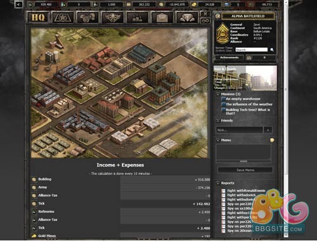
Task: Collapse the Missions section
Action: coord(218,94)
